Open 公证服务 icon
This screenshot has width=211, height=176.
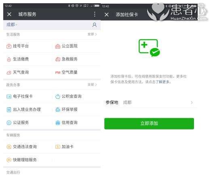coord(9,123)
